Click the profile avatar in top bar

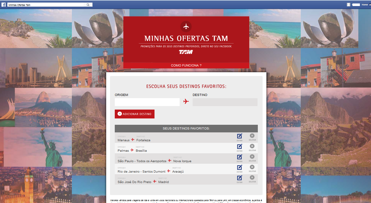(x=349, y=5)
